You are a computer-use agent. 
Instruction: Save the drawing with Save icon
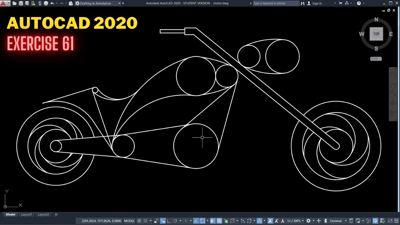[x=21, y=3]
